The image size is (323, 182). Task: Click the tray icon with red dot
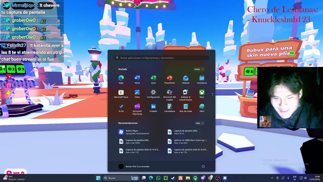coord(278,178)
